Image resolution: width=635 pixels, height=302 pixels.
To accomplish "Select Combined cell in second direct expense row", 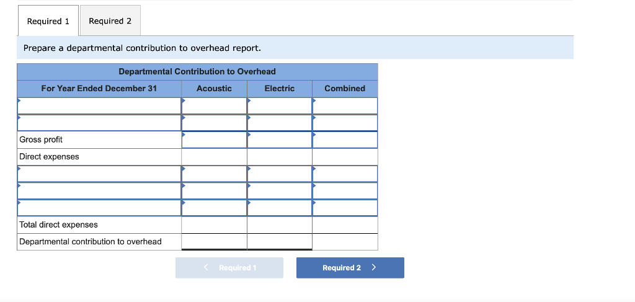I will pyautogui.click(x=345, y=190).
